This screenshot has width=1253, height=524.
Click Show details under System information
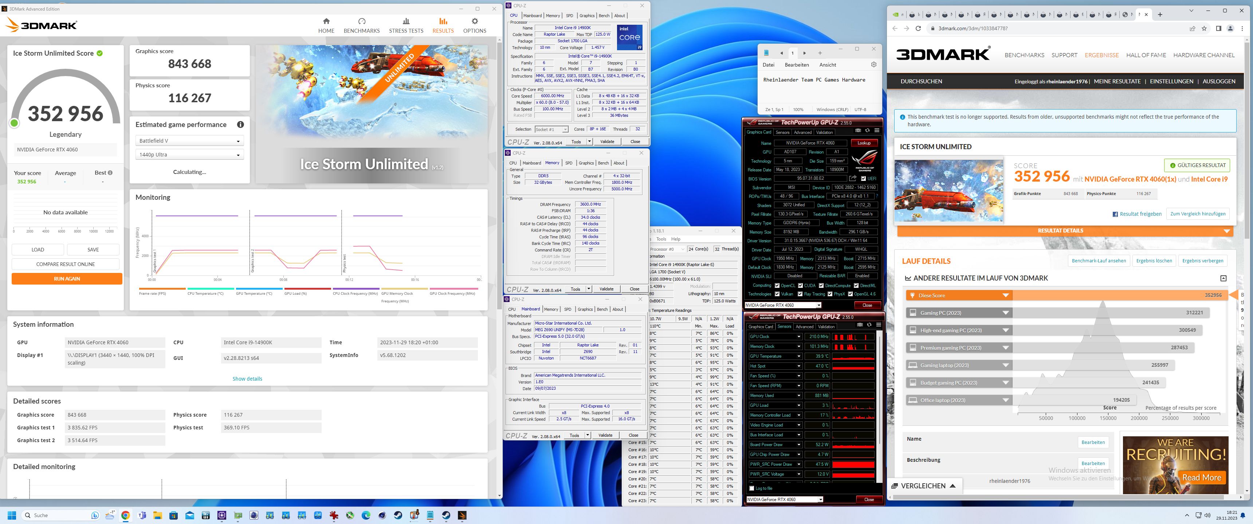247,379
